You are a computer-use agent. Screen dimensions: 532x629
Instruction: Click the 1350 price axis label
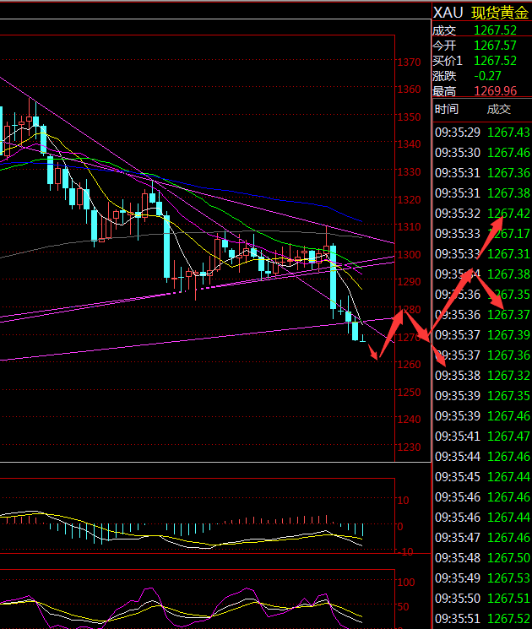click(409, 117)
